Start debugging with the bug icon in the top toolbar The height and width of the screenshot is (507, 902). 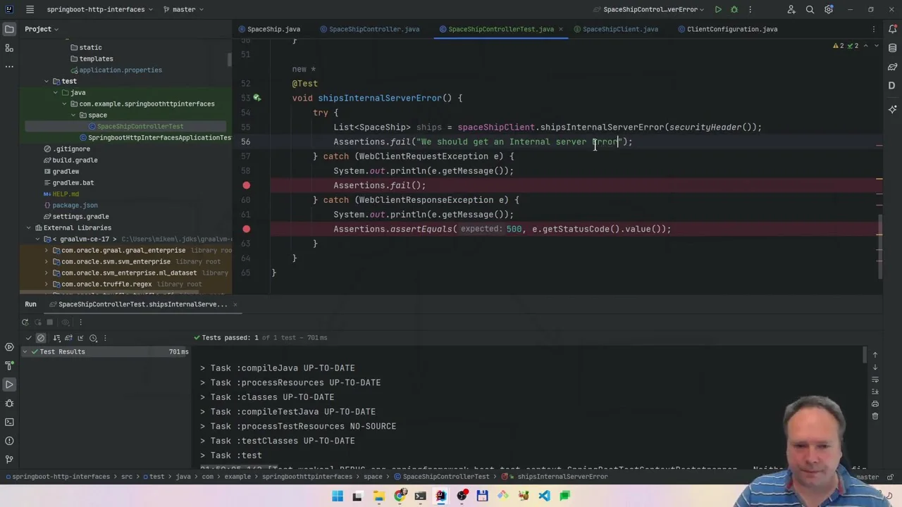point(734,9)
